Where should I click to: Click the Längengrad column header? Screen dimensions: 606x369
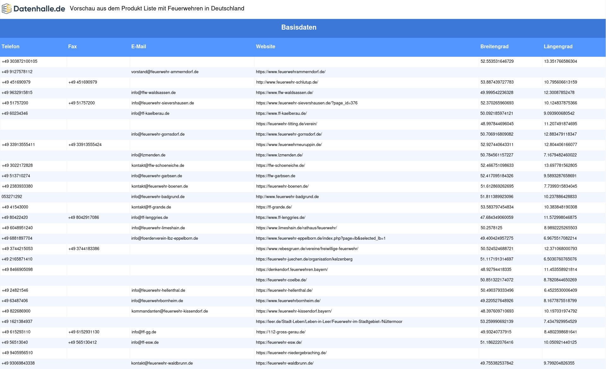[558, 47]
